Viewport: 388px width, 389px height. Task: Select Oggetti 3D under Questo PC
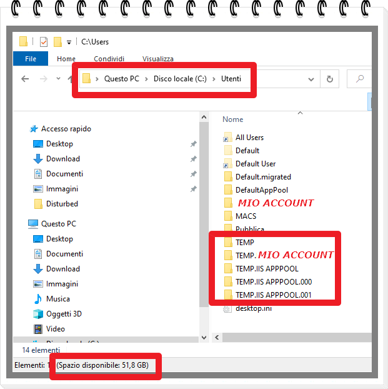[x=64, y=314]
